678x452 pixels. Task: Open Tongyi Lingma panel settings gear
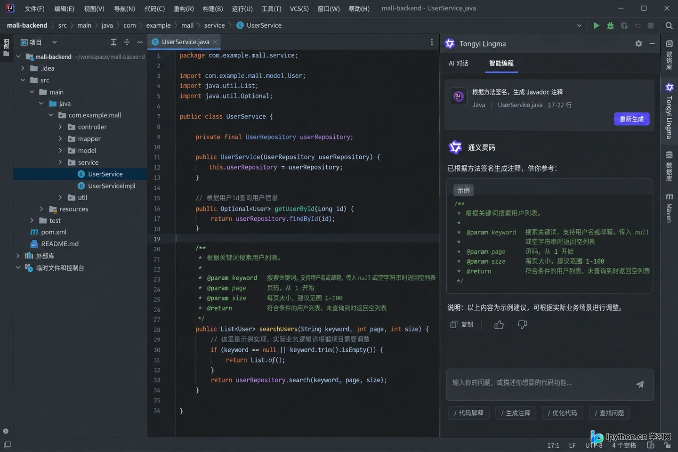click(x=638, y=43)
